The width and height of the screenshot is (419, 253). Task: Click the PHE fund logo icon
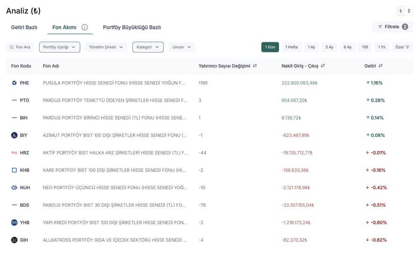click(x=14, y=83)
